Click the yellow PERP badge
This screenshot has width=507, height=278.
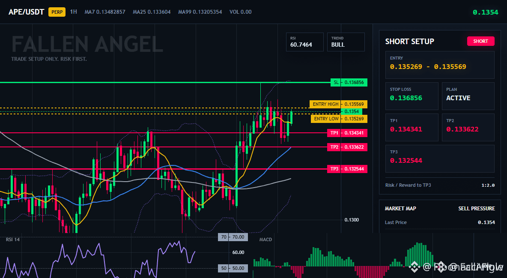57,12
